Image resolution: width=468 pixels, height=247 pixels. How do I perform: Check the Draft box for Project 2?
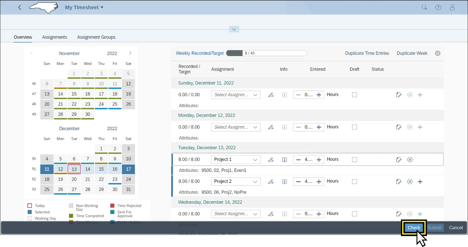354,181
